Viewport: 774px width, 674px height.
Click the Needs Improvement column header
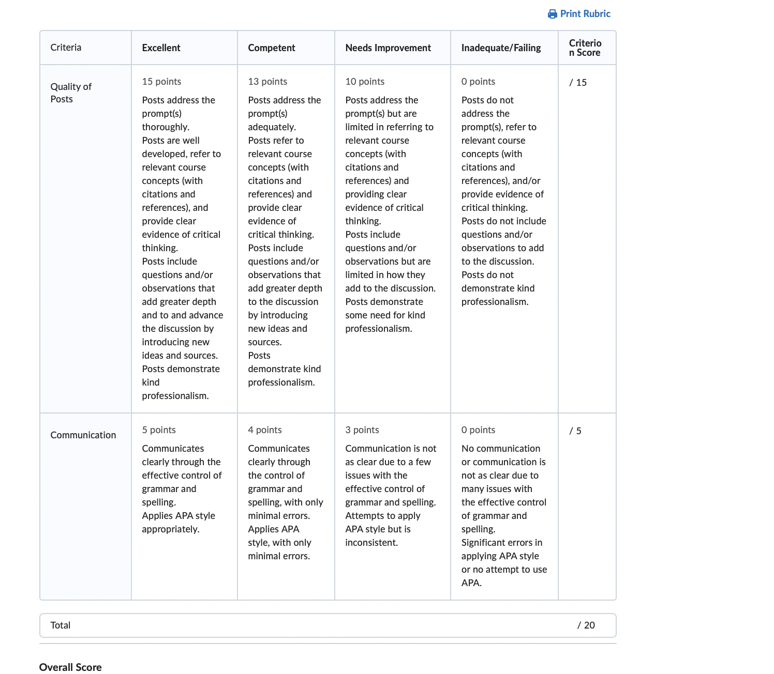click(393, 48)
